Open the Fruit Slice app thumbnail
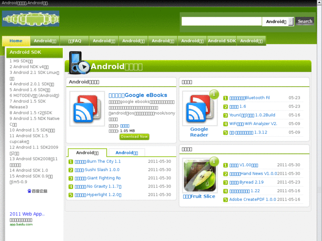This screenshot has width=322, height=241. (200, 176)
